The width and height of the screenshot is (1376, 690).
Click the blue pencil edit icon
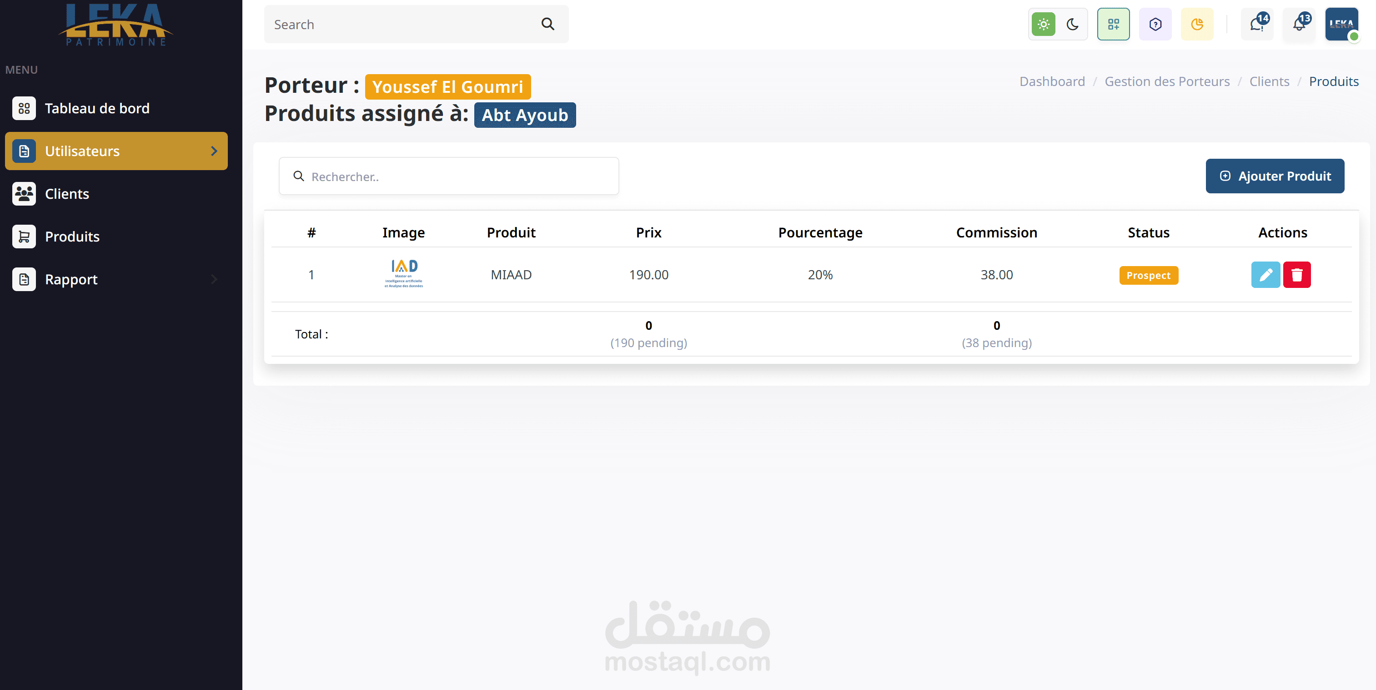1265,275
